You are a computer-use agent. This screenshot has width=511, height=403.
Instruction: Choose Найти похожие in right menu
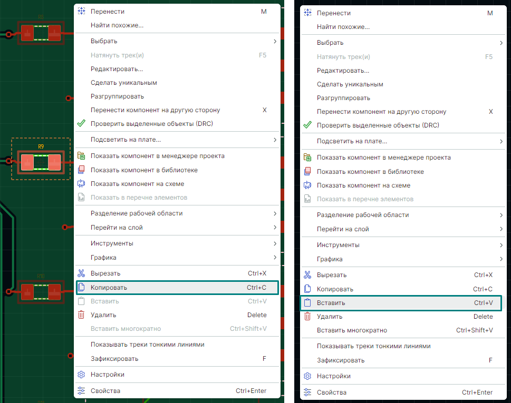(403, 27)
